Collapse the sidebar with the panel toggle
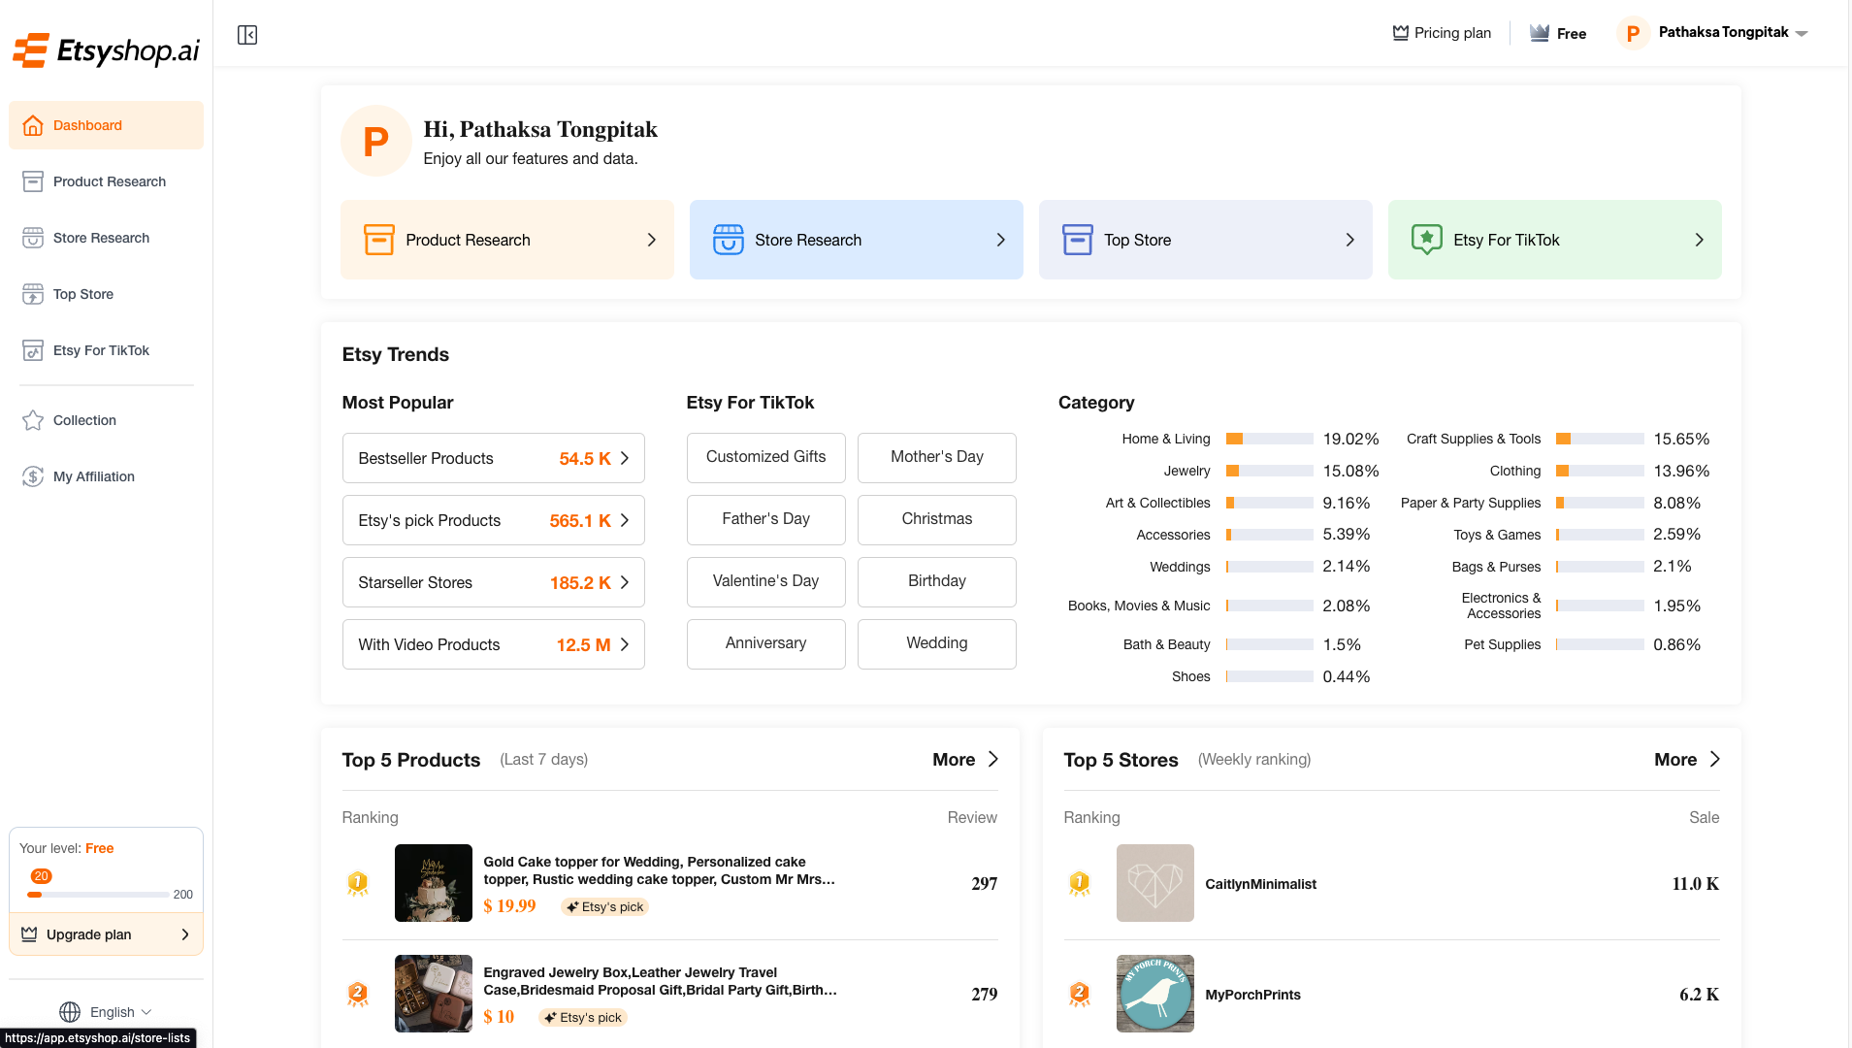This screenshot has width=1852, height=1048. click(246, 35)
